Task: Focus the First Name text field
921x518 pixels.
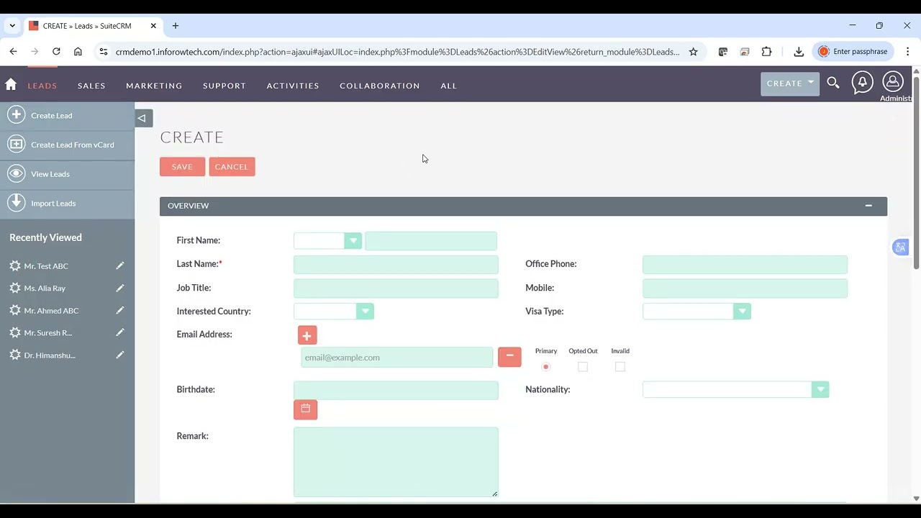Action: point(431,241)
